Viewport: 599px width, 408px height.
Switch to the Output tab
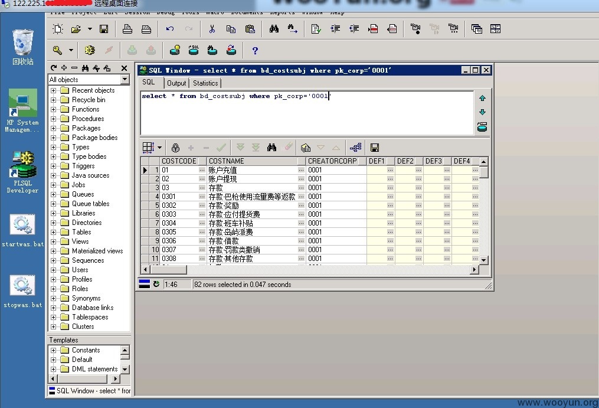pyautogui.click(x=176, y=83)
